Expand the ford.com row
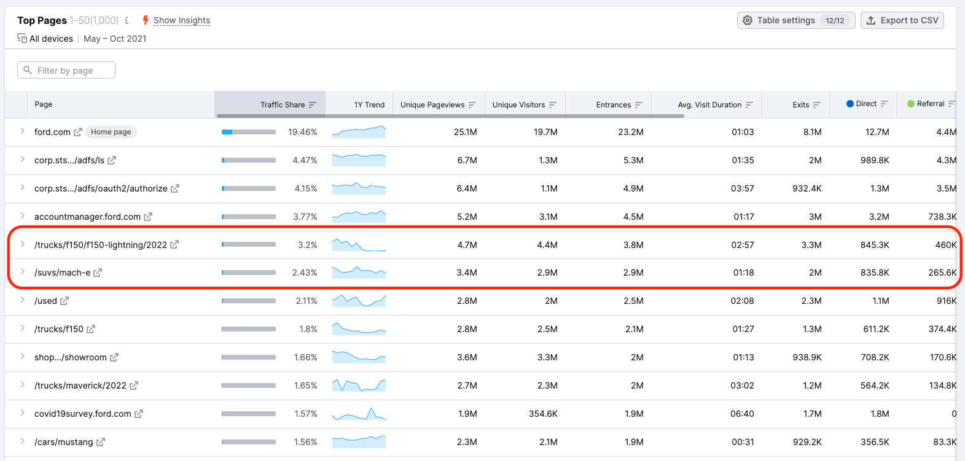 tap(23, 131)
